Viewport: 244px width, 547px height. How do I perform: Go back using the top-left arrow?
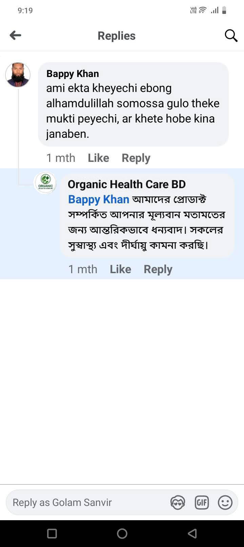[16, 35]
